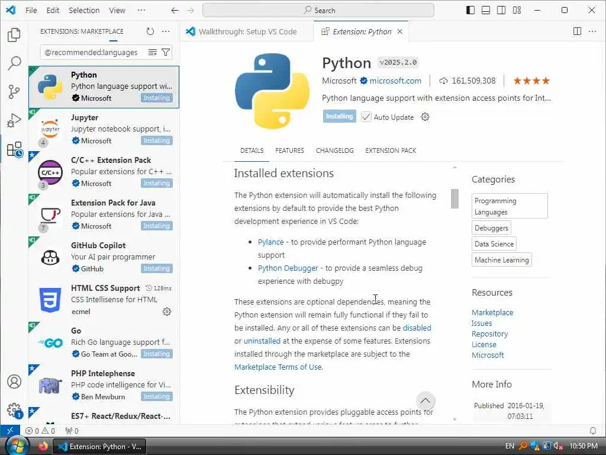Open the Selection menu
This screenshot has height=455, width=606.
point(84,11)
